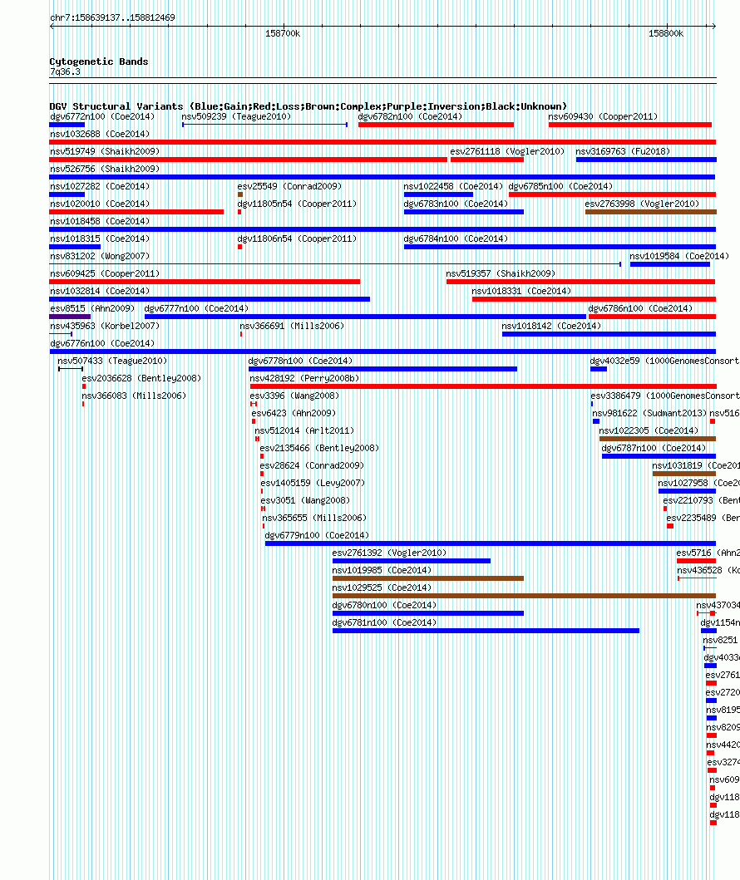Click nsv1018331 (Coe2014) label

[x=521, y=291]
